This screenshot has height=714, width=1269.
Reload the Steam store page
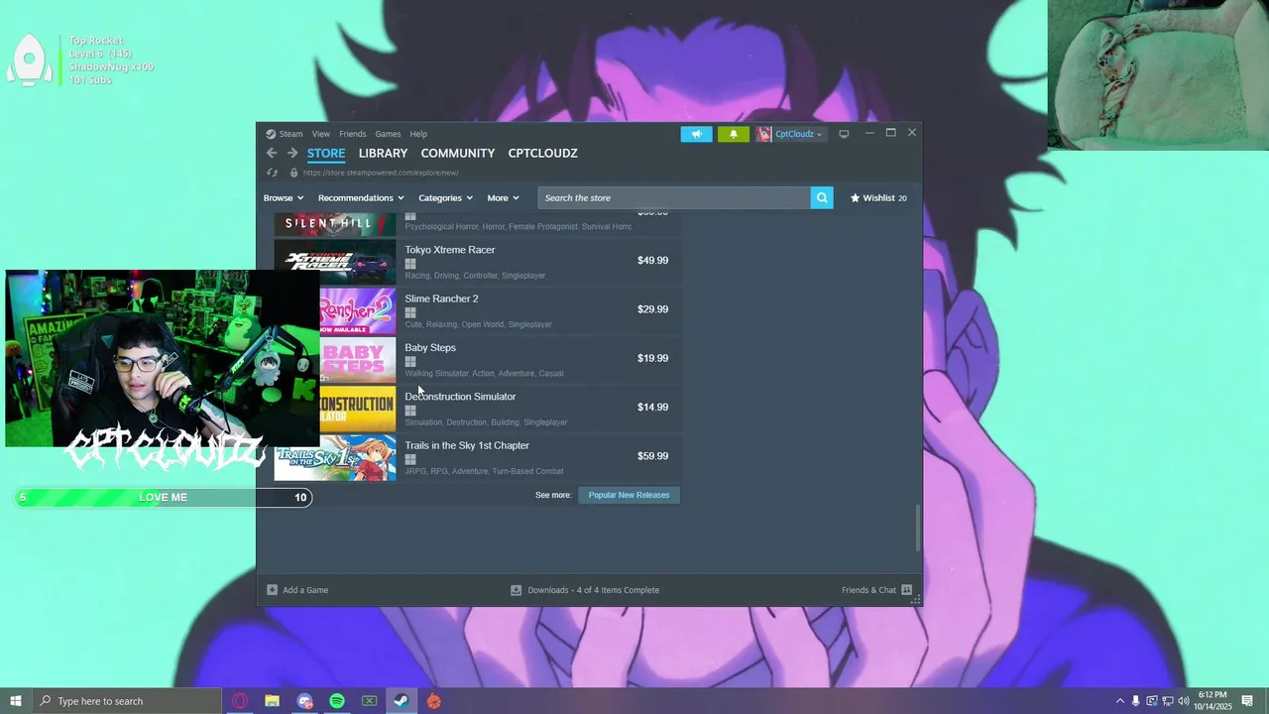click(272, 173)
